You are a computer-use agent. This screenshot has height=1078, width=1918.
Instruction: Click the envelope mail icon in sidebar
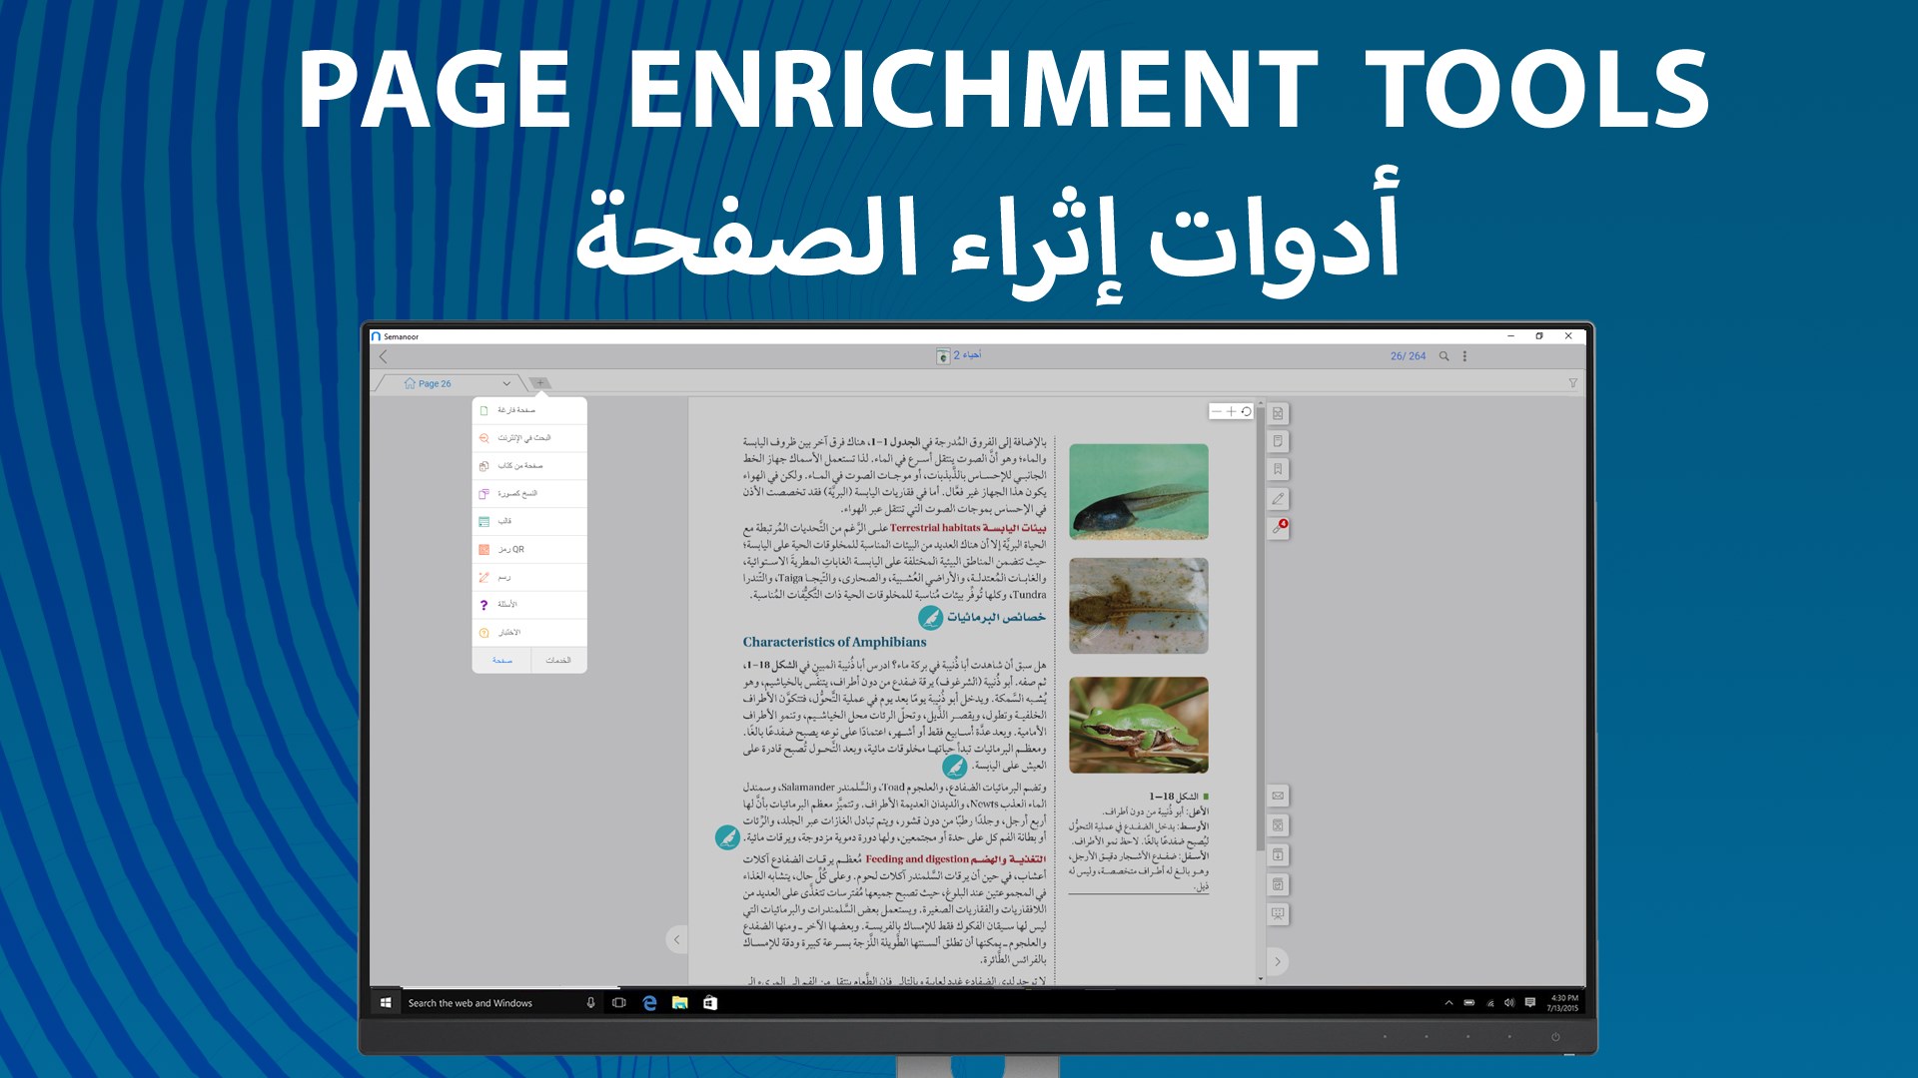[x=1278, y=796]
